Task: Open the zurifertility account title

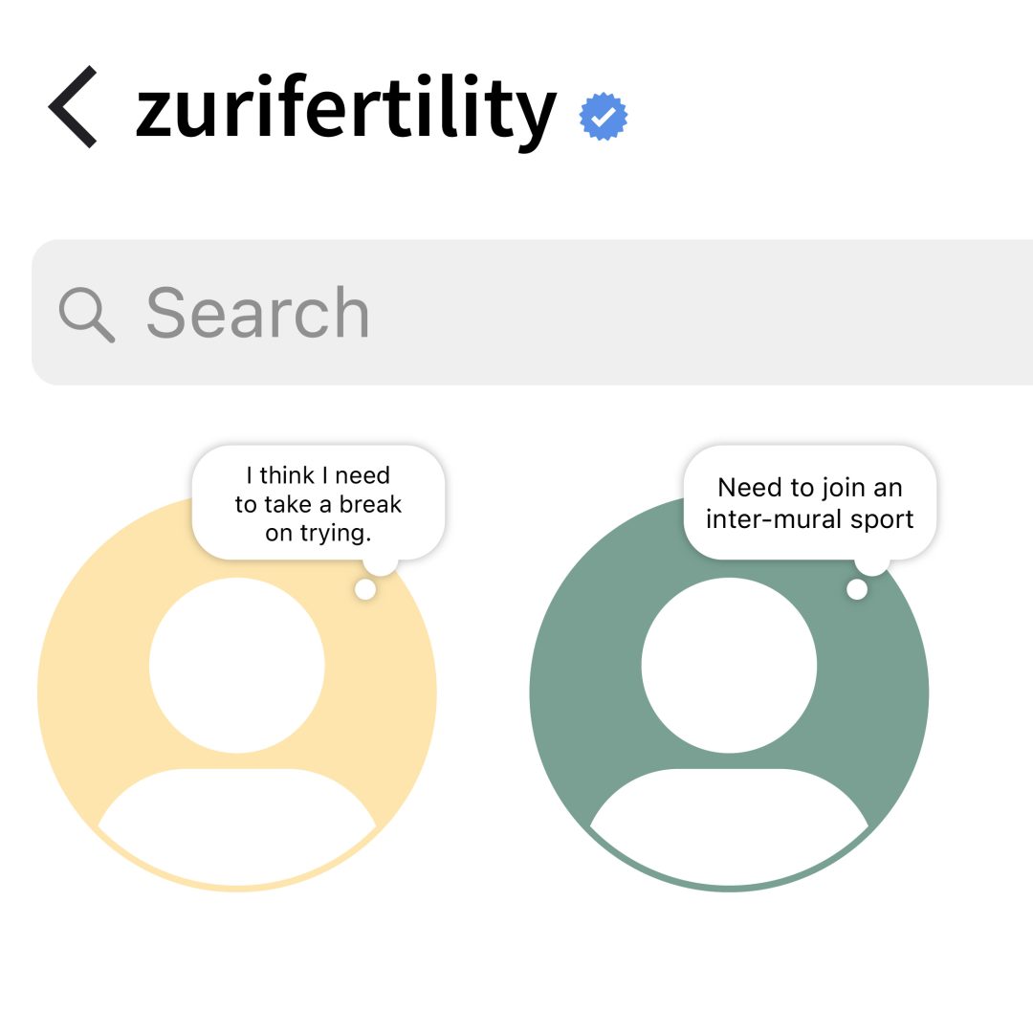Action: pyautogui.click(x=346, y=109)
